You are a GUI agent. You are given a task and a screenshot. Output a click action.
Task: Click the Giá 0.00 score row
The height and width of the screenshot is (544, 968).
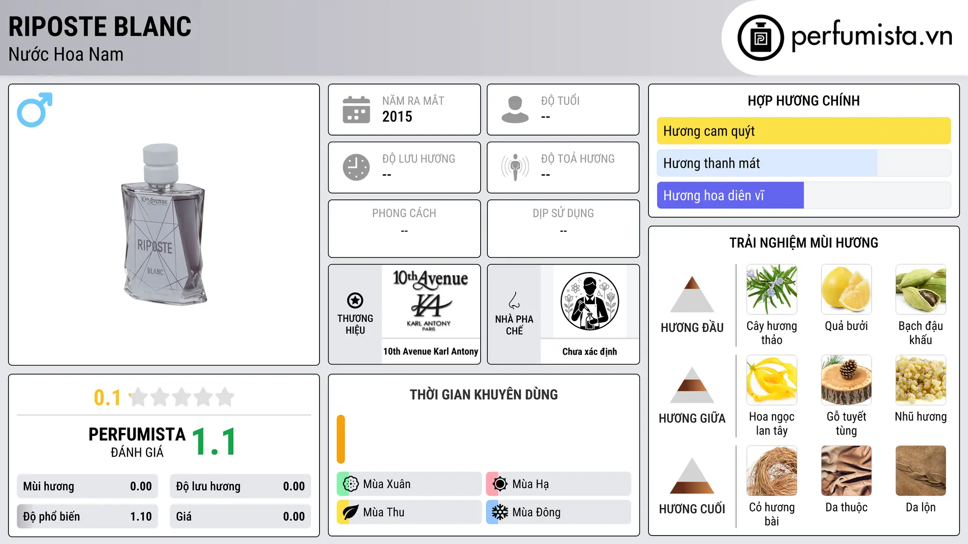(x=240, y=517)
